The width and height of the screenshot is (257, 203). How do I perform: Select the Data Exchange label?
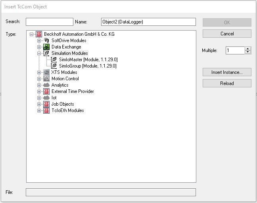pyautogui.click(x=66, y=47)
